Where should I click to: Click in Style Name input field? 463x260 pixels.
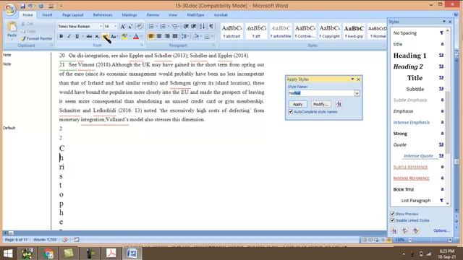(321, 93)
